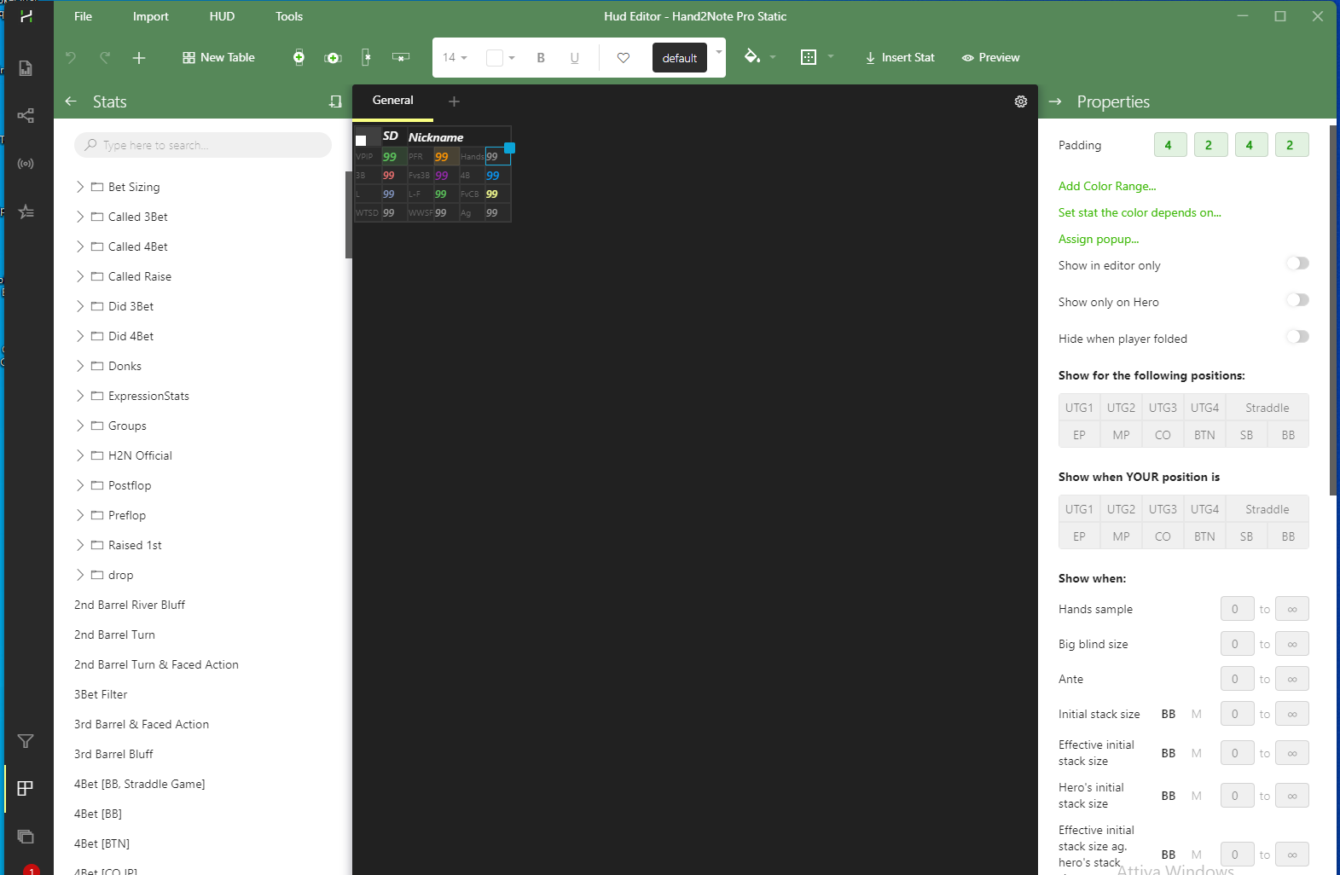
Task: Toggle BTN under Show for following positions
Action: pyautogui.click(x=1204, y=435)
